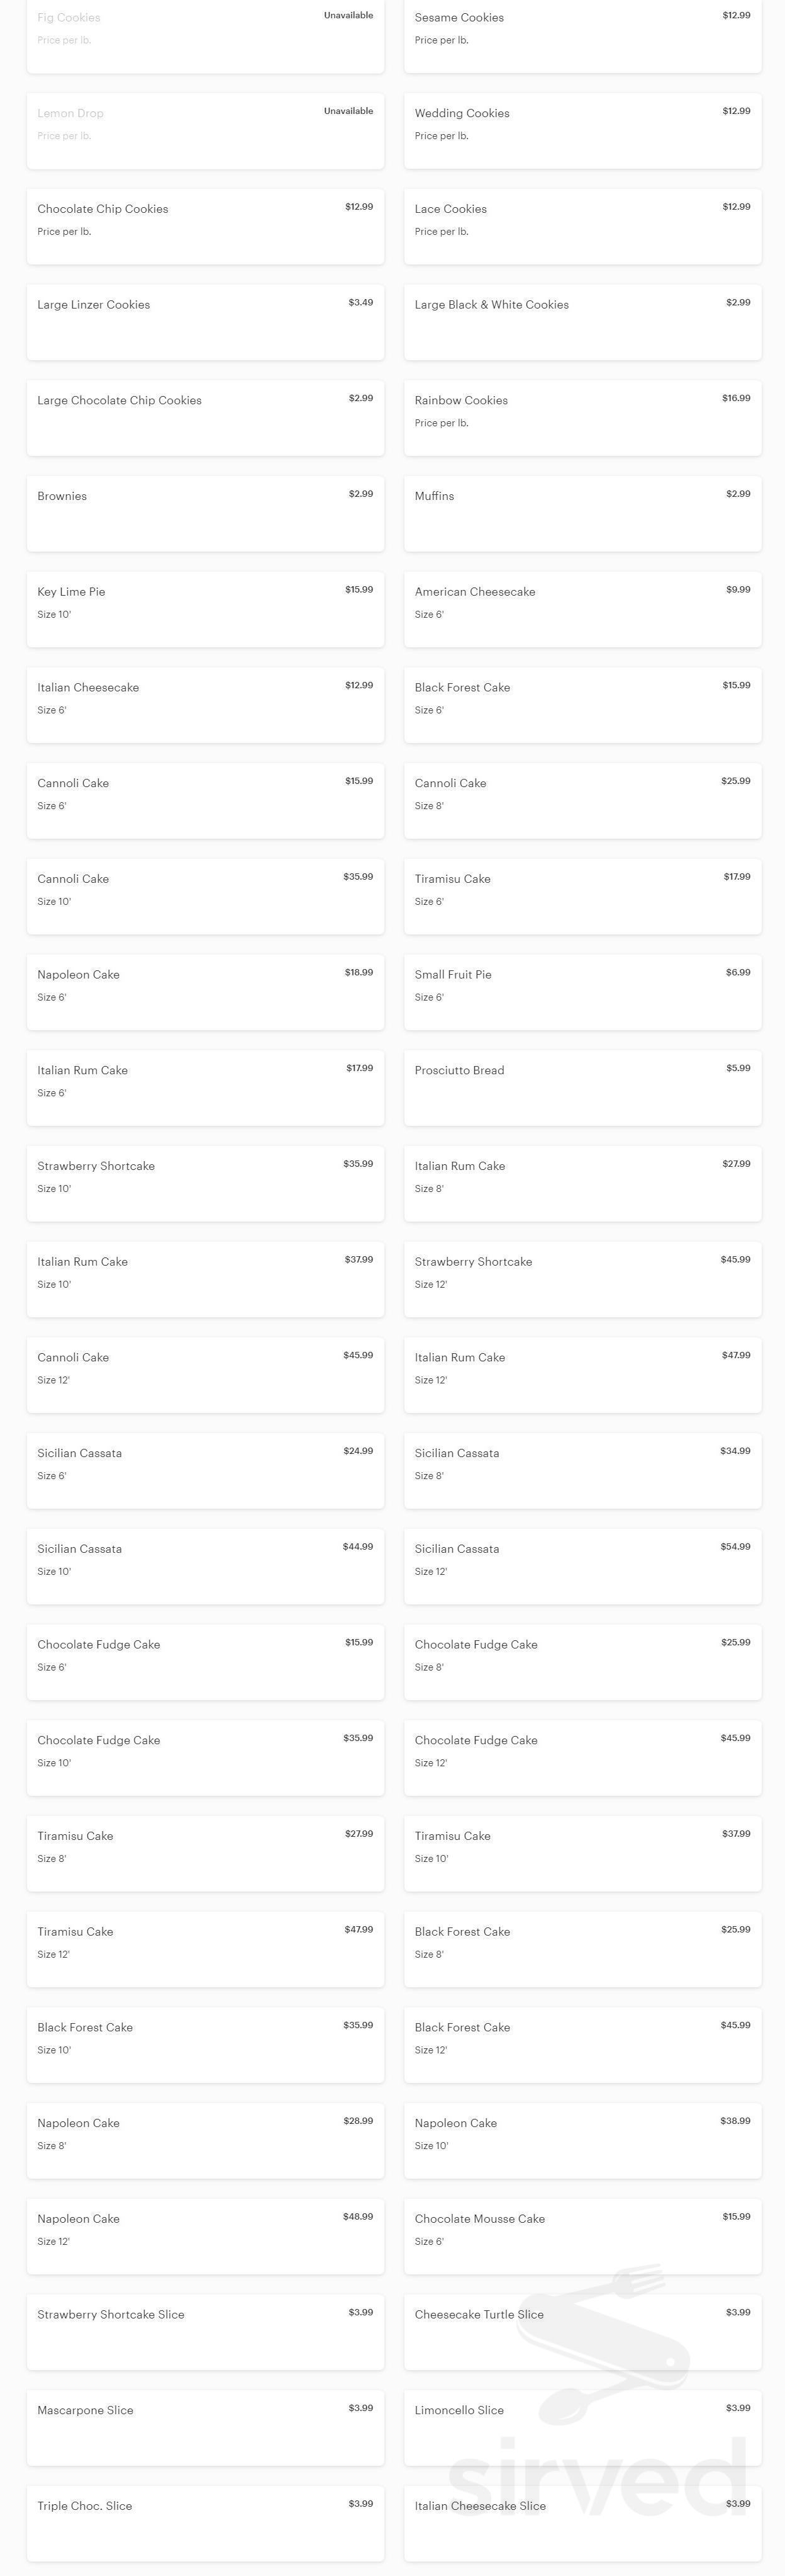Open the Prosciutto Bread item
Viewport: 785px width, 2576px height.
click(582, 1087)
